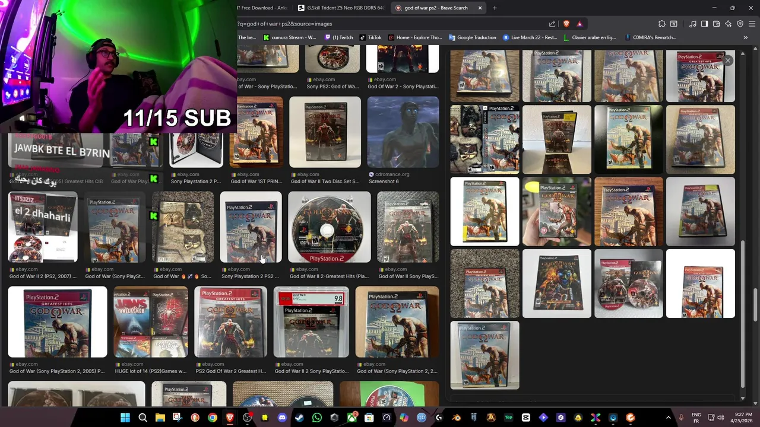Close the god of war ps2 tab
Screen dimensions: 760x427
480,8
